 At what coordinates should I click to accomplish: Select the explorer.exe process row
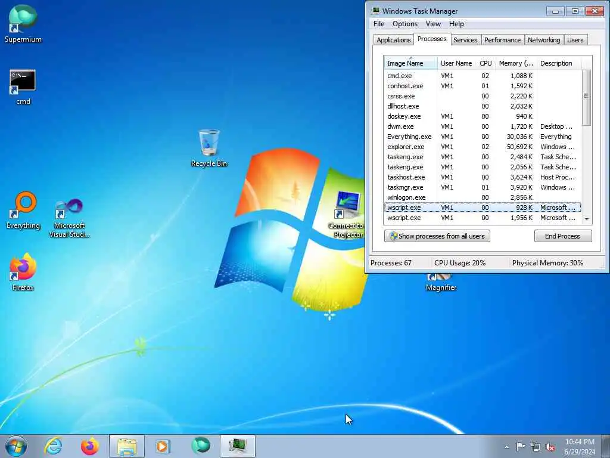pos(483,147)
